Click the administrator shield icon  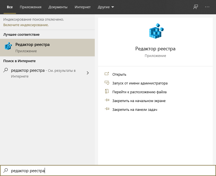[x=107, y=82]
